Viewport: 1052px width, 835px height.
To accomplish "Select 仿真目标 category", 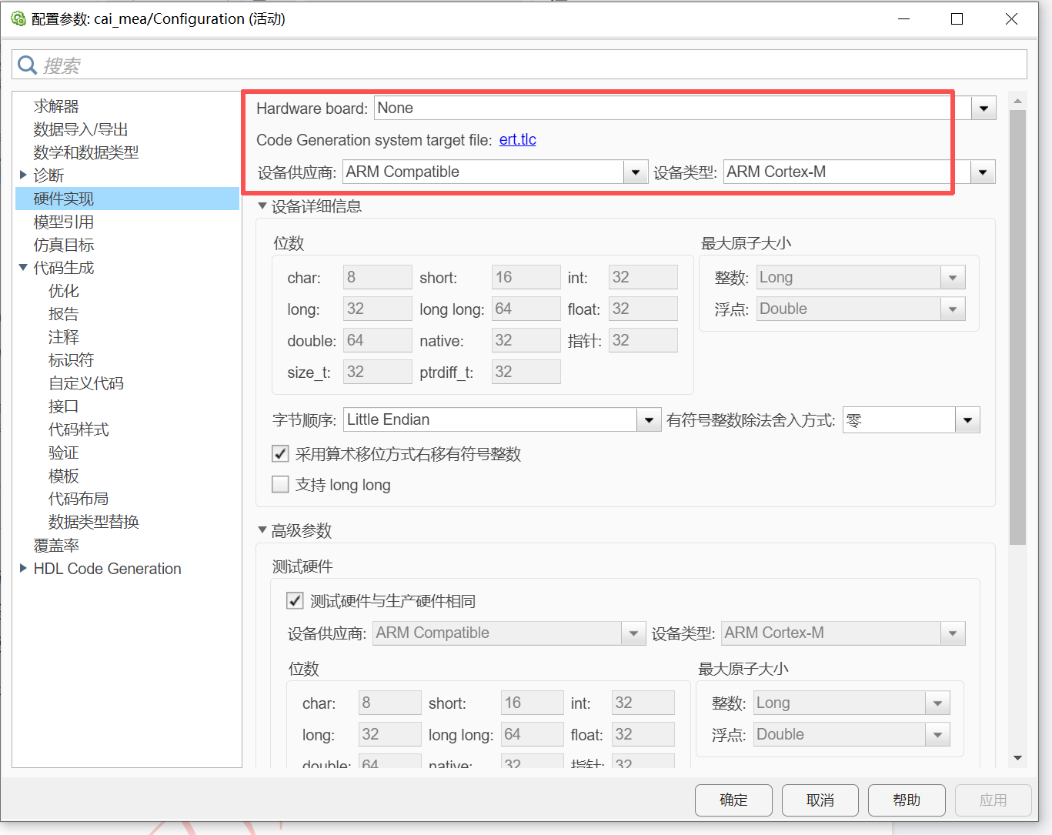I will (64, 245).
